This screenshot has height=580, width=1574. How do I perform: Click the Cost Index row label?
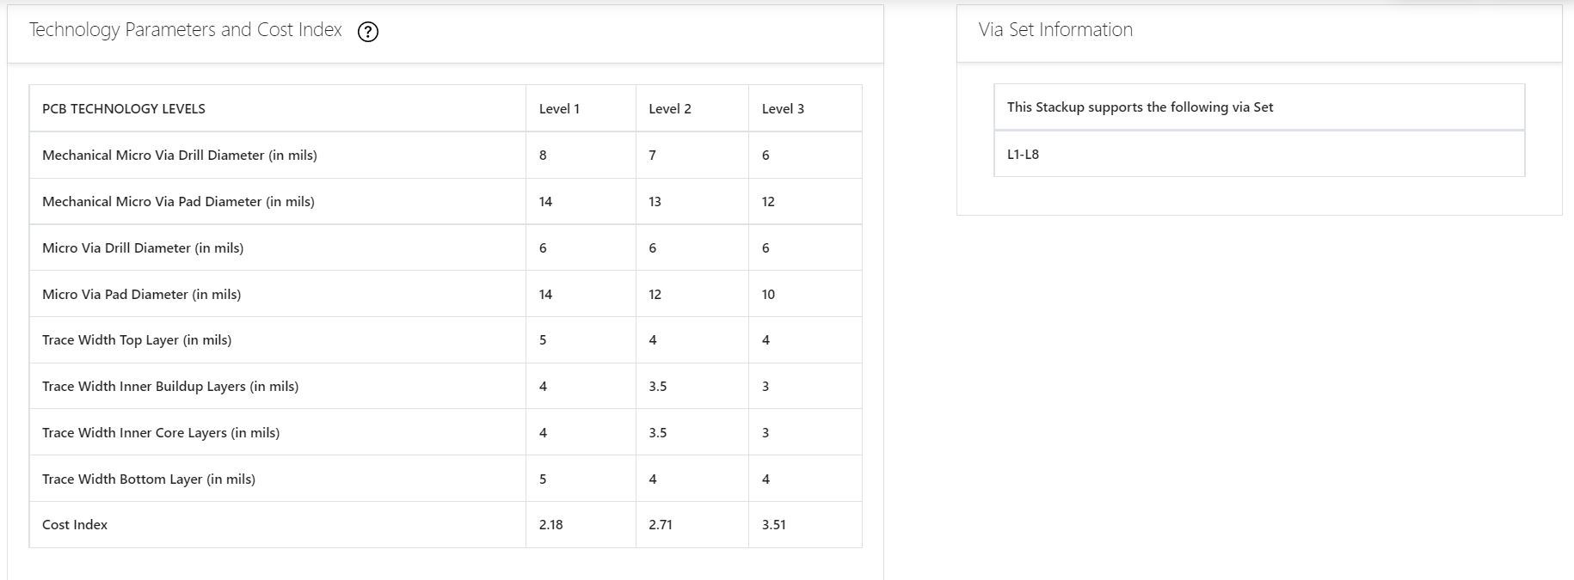(75, 525)
